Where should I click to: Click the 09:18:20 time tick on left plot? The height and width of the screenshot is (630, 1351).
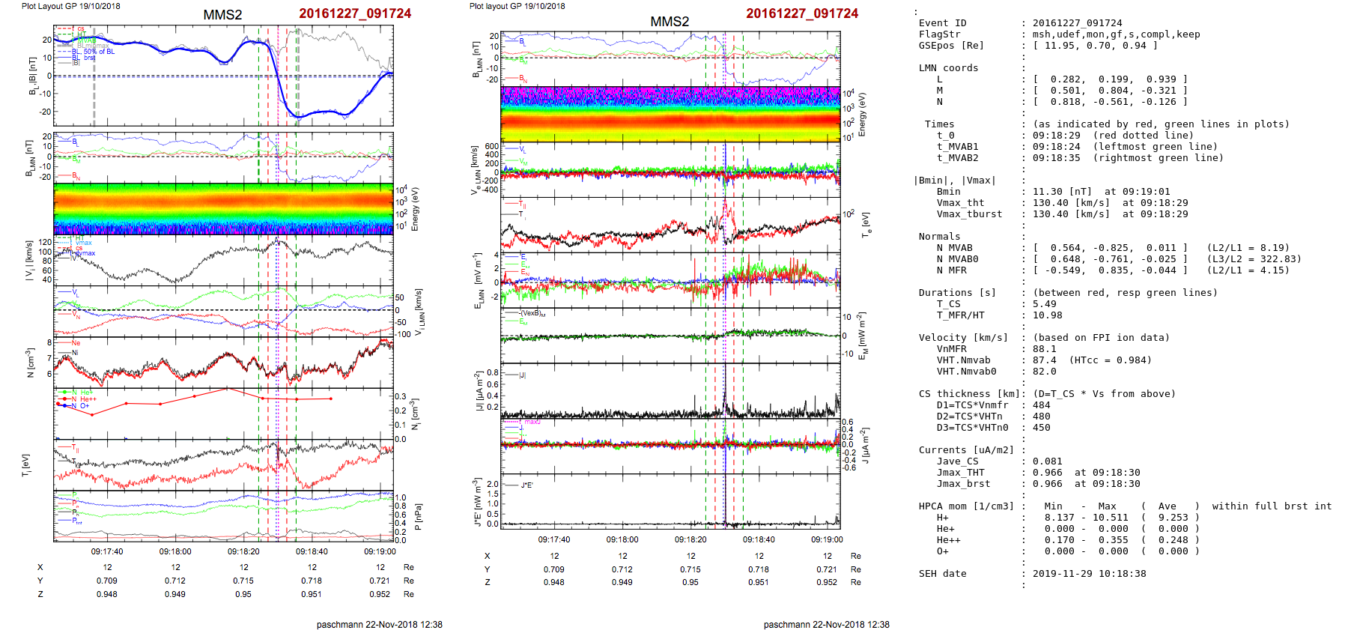pyautogui.click(x=243, y=551)
